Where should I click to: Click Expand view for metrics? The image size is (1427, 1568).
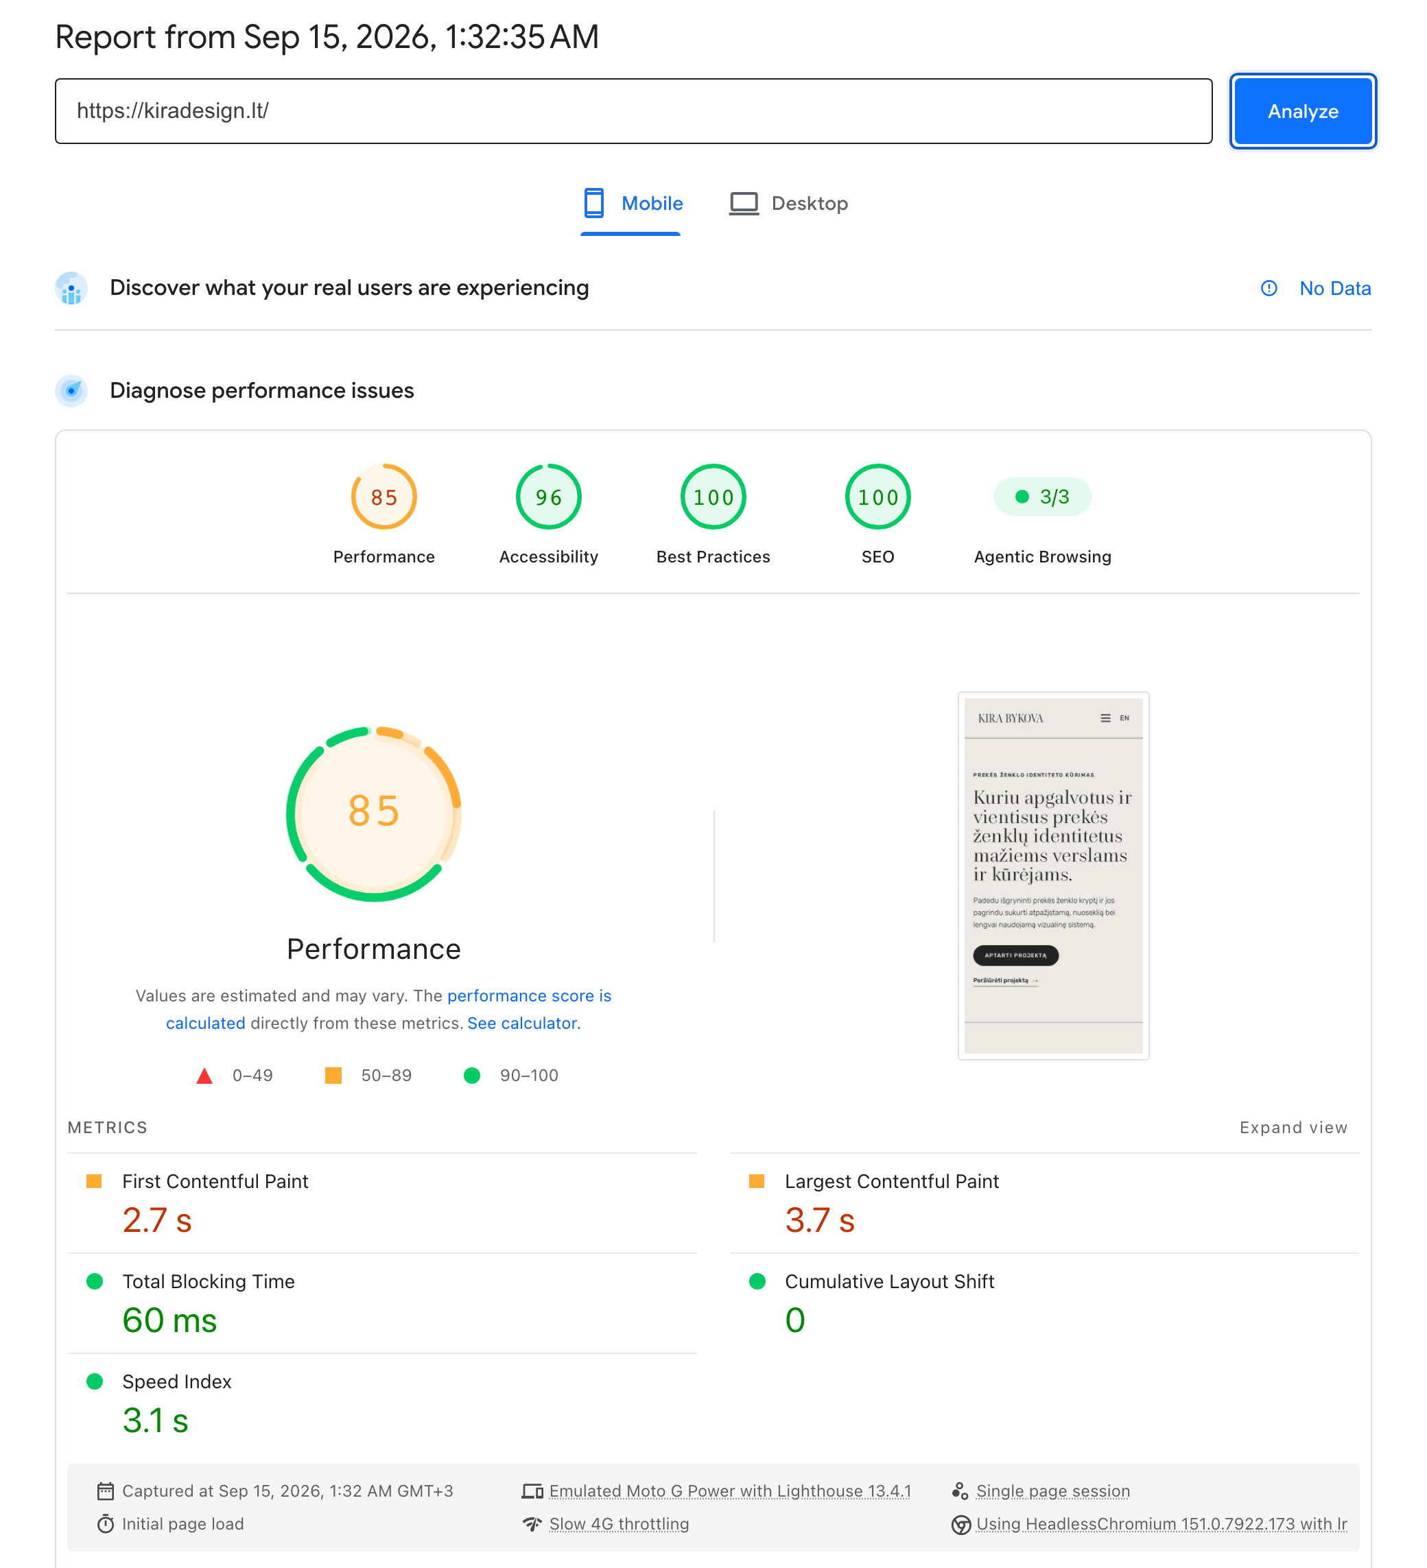click(x=1293, y=1127)
